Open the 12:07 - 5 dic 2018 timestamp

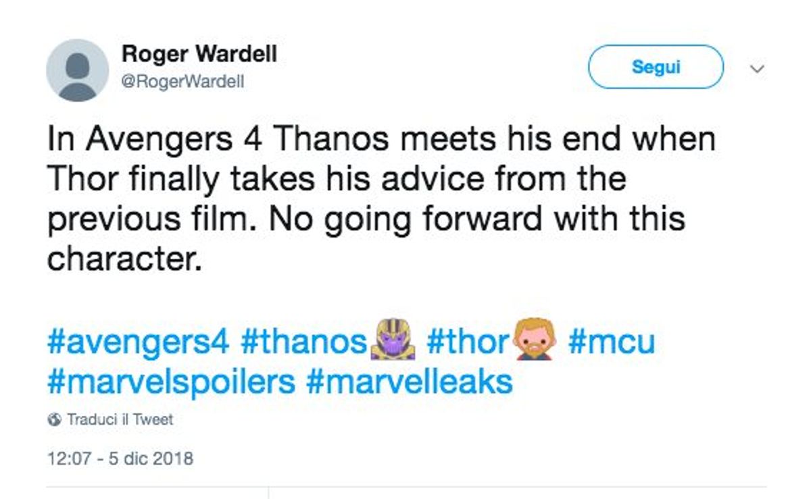tap(120, 459)
